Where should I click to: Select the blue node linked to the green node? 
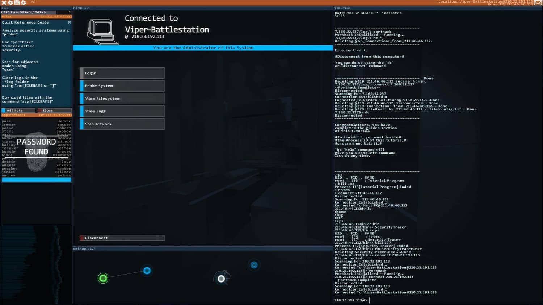pos(147,270)
